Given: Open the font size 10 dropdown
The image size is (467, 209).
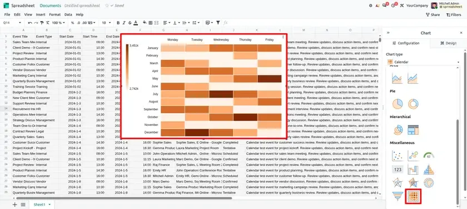Looking at the screenshot, I should pos(106,23).
